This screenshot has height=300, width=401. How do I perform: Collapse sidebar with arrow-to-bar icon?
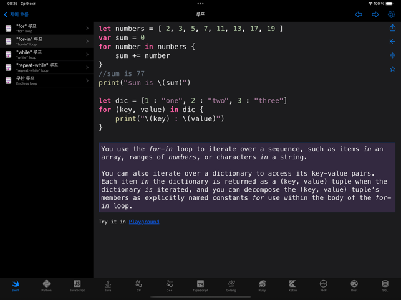(392, 41)
